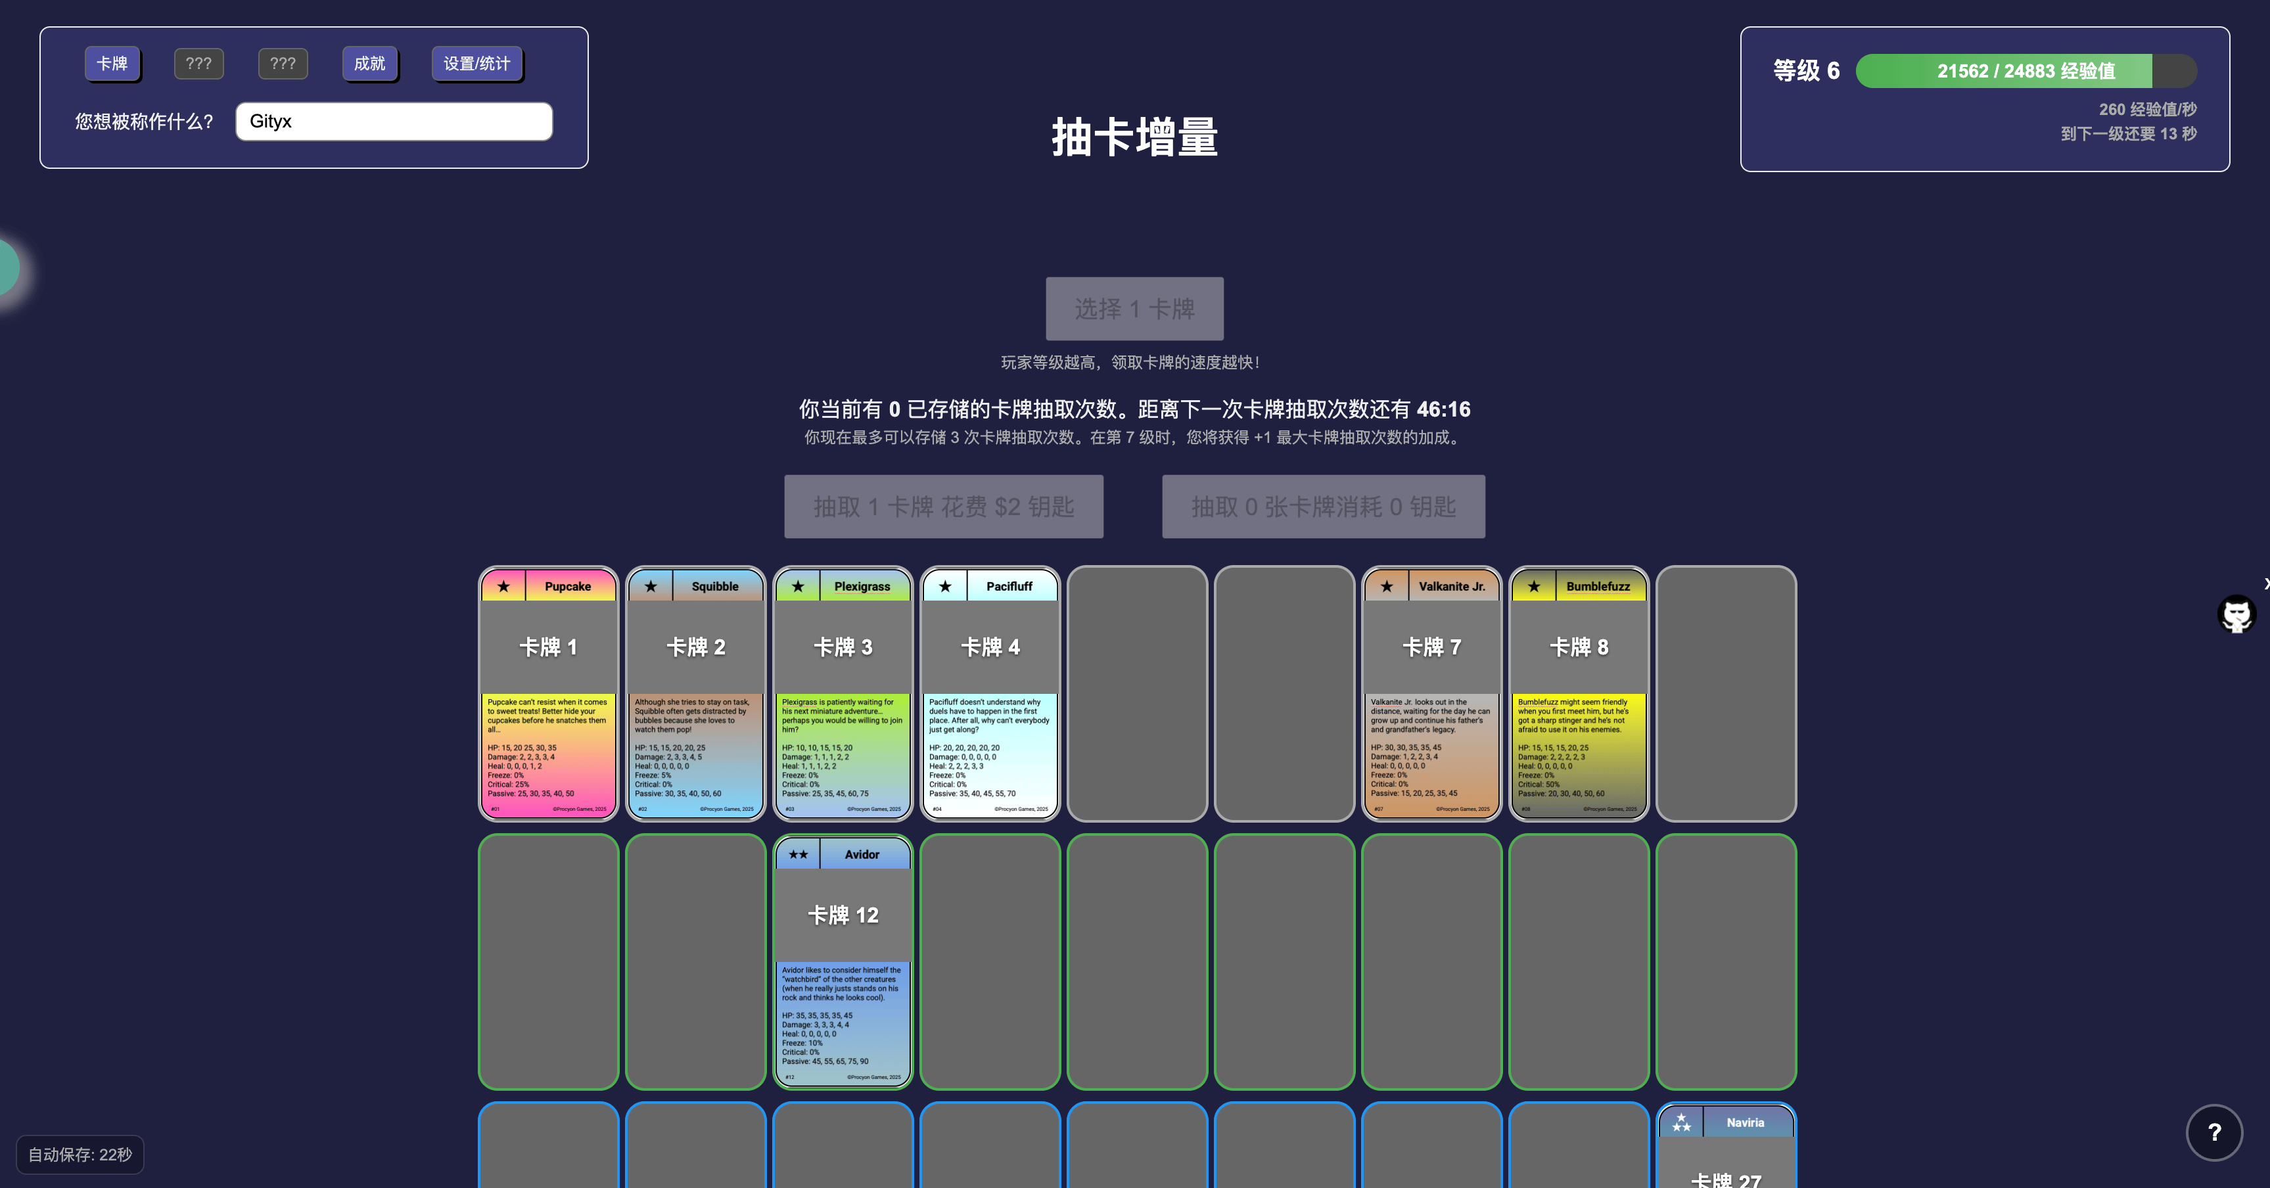Click the cat avatar icon on right edge
Viewport: 2270px width, 1188px height.
coord(2236,614)
